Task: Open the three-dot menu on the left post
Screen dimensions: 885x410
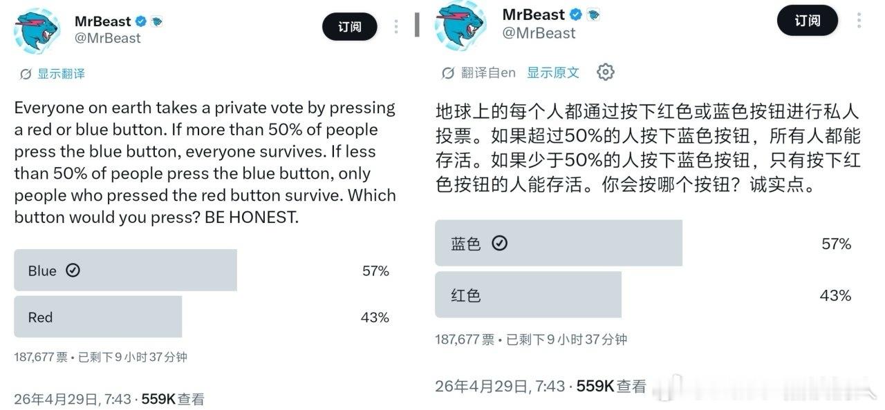Action: click(395, 26)
